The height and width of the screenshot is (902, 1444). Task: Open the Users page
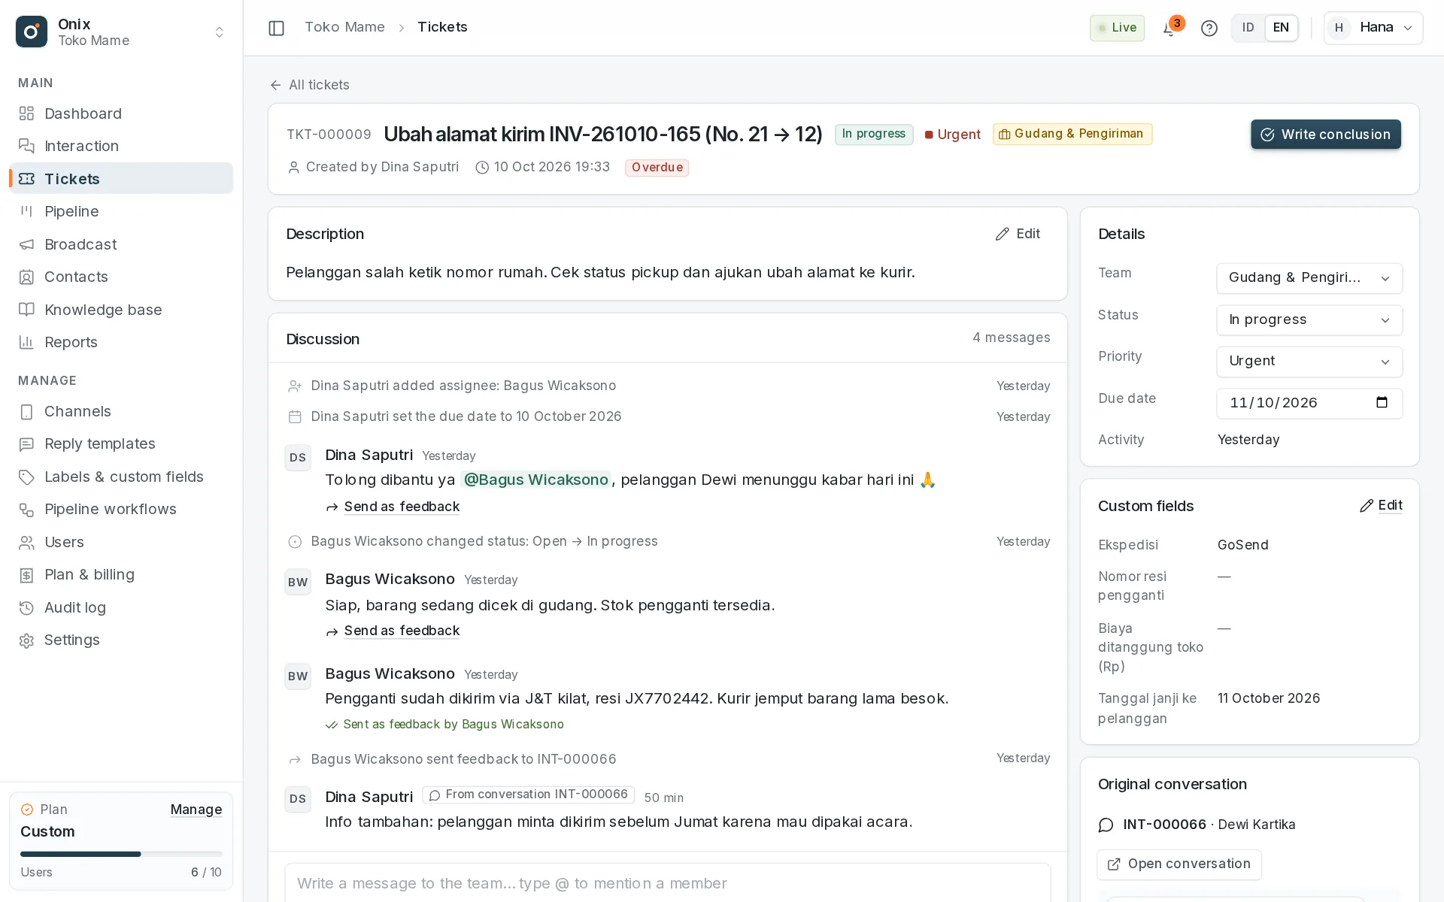tap(121, 542)
